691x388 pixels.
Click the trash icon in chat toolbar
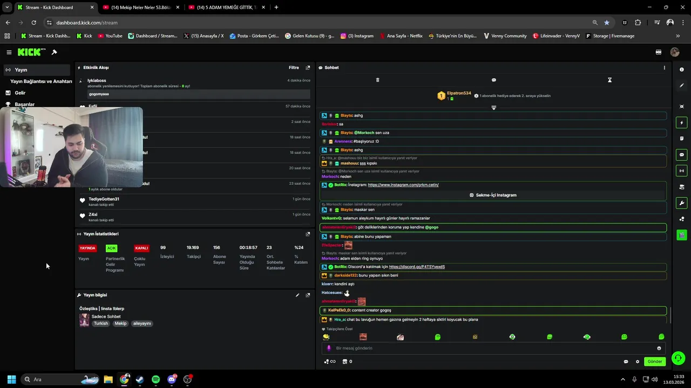click(x=377, y=80)
